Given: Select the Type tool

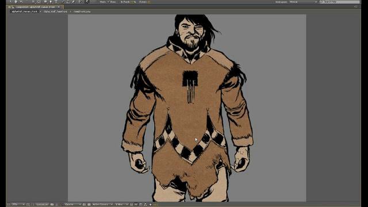Looking at the screenshot, I should 56,2.
